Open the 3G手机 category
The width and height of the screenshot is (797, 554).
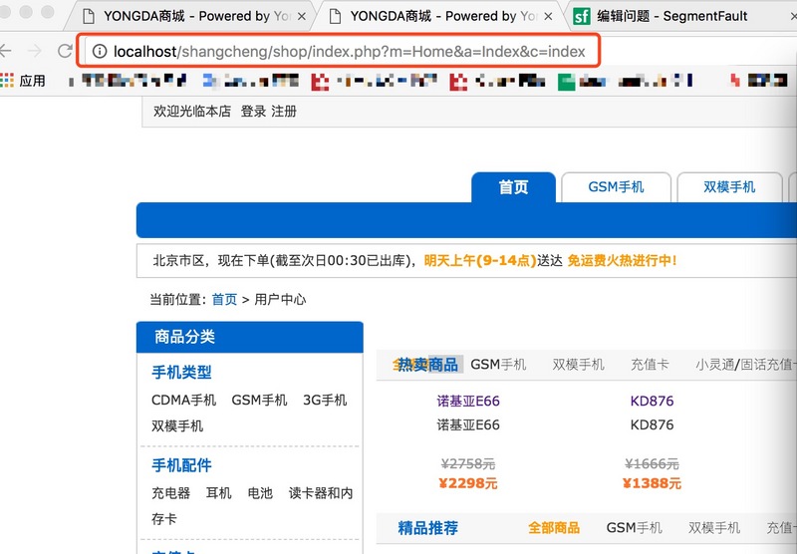tap(325, 401)
